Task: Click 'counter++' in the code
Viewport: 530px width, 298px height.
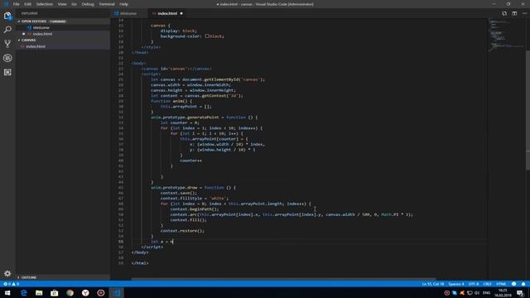Action: point(191,161)
